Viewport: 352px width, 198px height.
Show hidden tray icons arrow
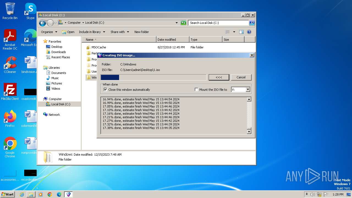coord(307,194)
